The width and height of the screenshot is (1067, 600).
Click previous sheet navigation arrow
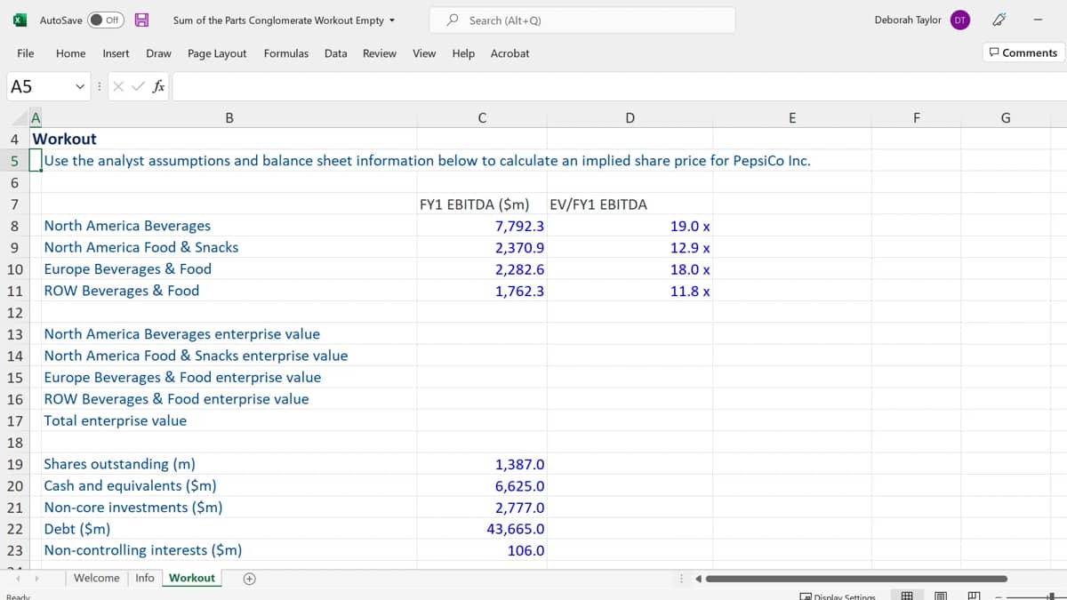click(x=19, y=579)
